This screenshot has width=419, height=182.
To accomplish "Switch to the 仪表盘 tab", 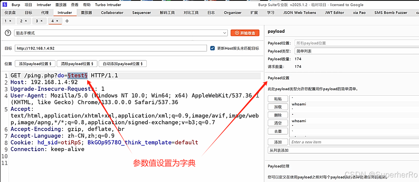I will click(10, 13).
